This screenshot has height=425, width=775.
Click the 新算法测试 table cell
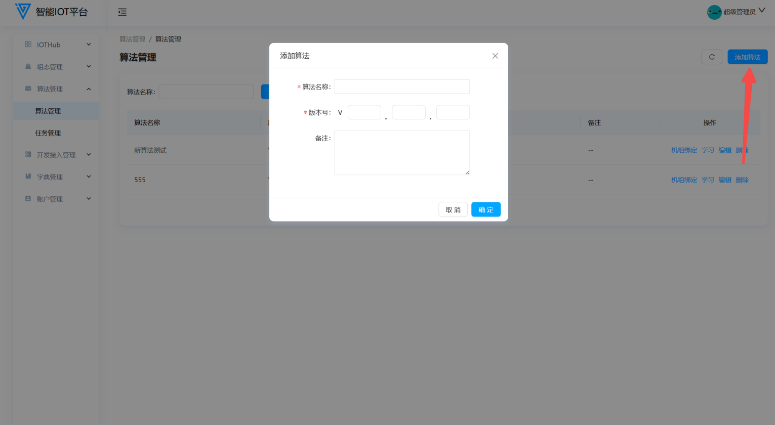click(x=150, y=150)
